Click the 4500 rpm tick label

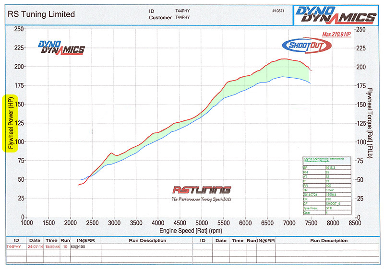pos(180,223)
